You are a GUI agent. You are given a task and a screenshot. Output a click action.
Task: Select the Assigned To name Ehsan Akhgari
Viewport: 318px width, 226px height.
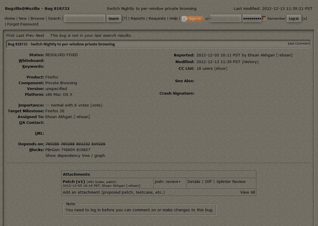67,117
